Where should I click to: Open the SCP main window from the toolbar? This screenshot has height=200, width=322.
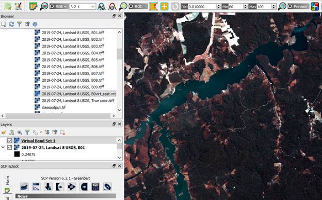pos(33,6)
